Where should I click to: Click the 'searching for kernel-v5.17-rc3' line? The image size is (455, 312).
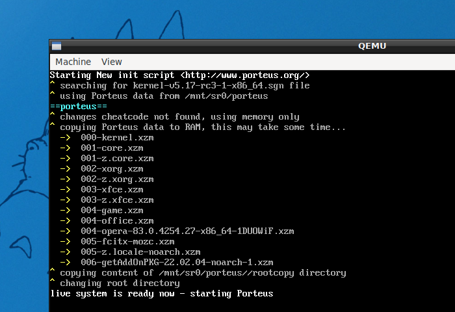point(179,86)
